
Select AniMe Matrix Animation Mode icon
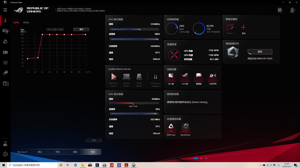tap(114, 77)
